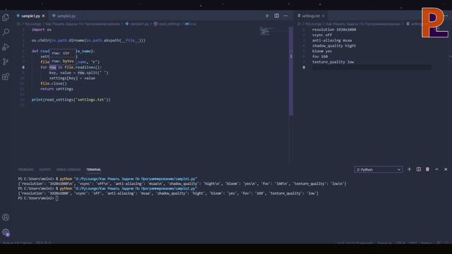Split the editor to the right

(276, 16)
